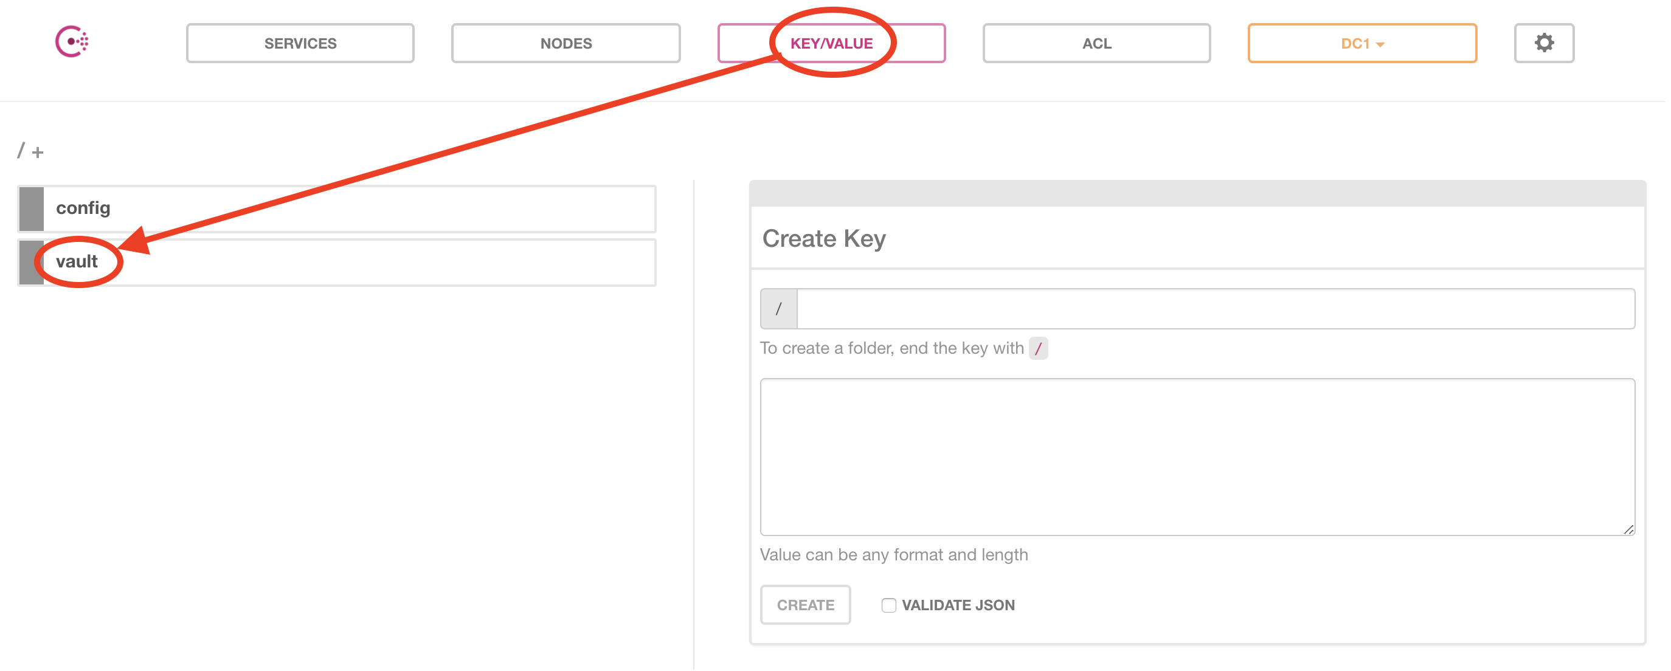Switch to the SERVICES tab
Screen dimensions: 1671x671
tap(300, 43)
